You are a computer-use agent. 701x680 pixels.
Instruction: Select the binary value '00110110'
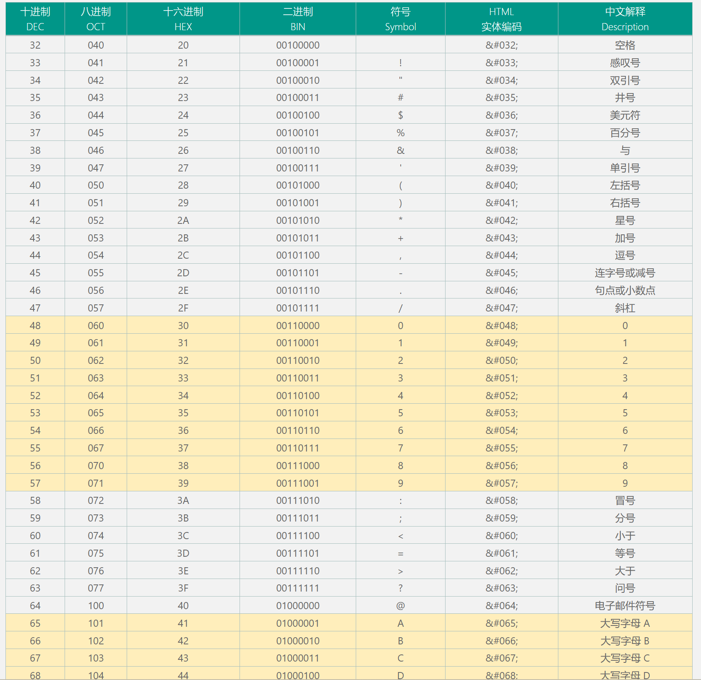pos(298,430)
